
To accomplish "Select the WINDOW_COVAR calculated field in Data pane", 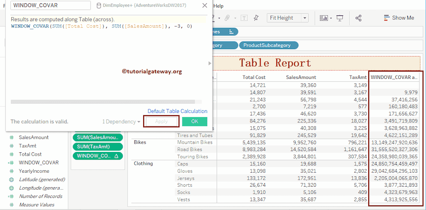I will [x=38, y=163].
